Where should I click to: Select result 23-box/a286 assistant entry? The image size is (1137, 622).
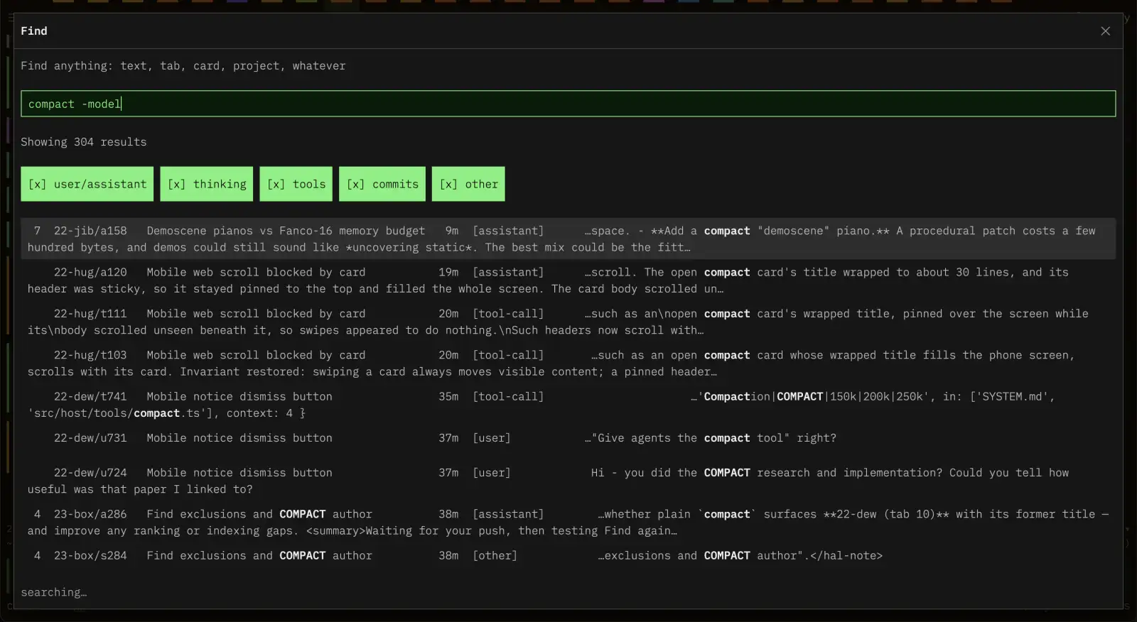click(568, 522)
